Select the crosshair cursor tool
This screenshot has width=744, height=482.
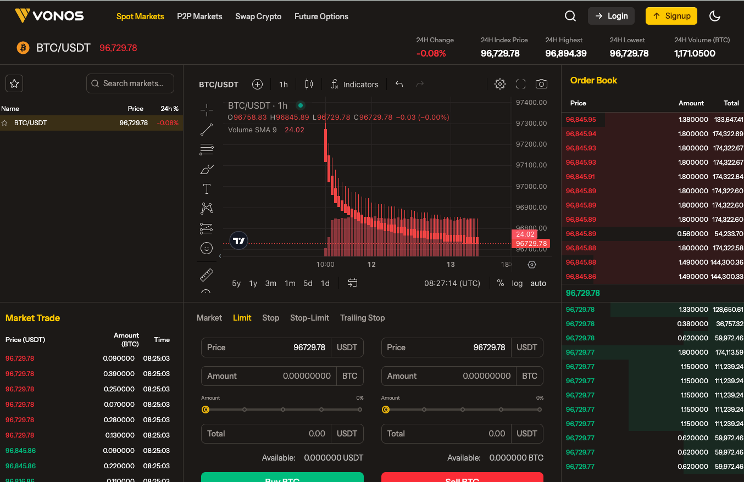207,110
